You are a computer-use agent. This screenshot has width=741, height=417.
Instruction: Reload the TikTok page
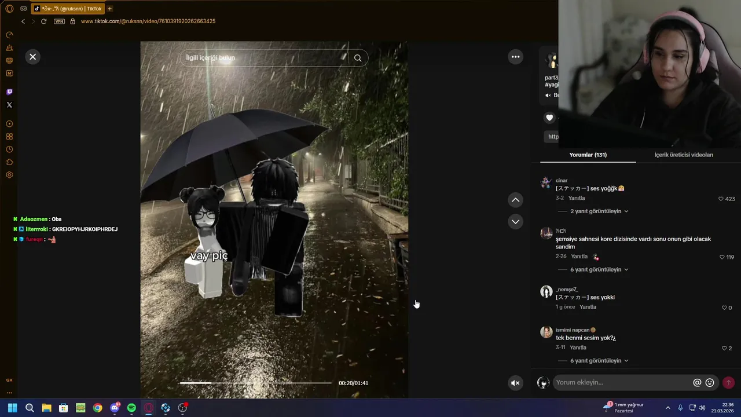[43, 21]
